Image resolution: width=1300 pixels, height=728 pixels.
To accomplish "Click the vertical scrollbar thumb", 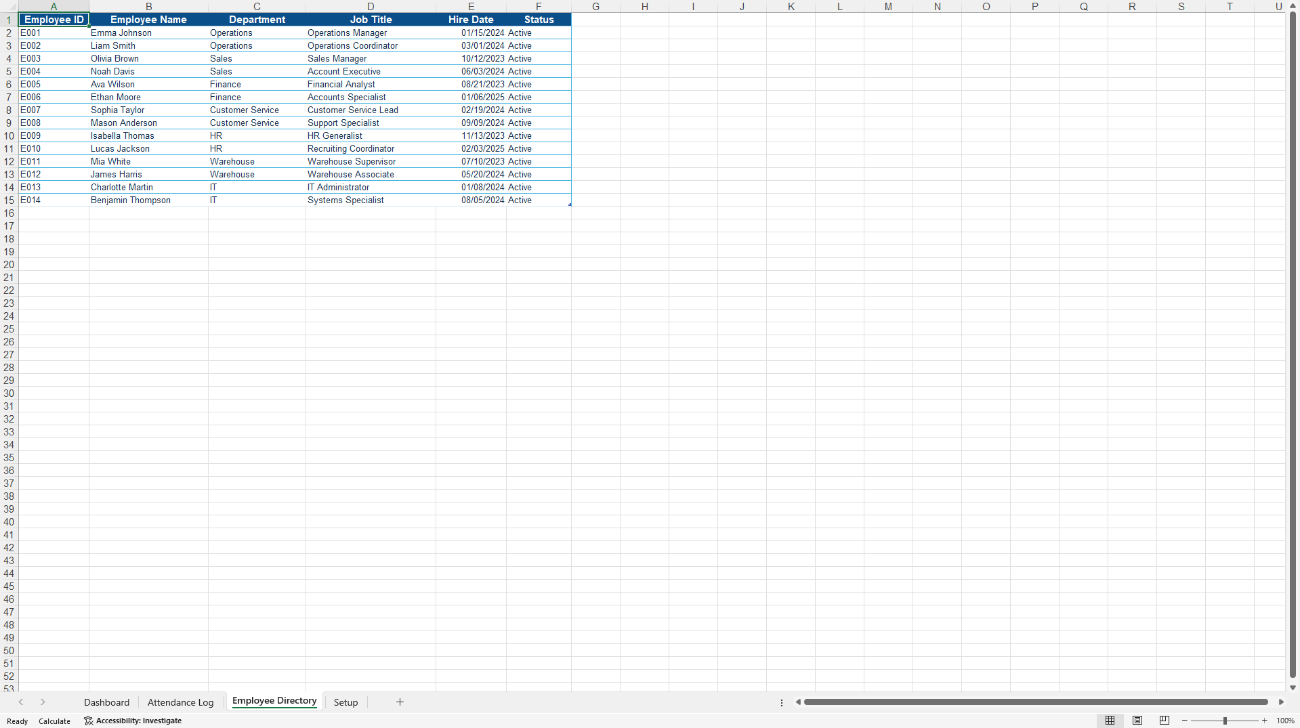I will 1293,344.
